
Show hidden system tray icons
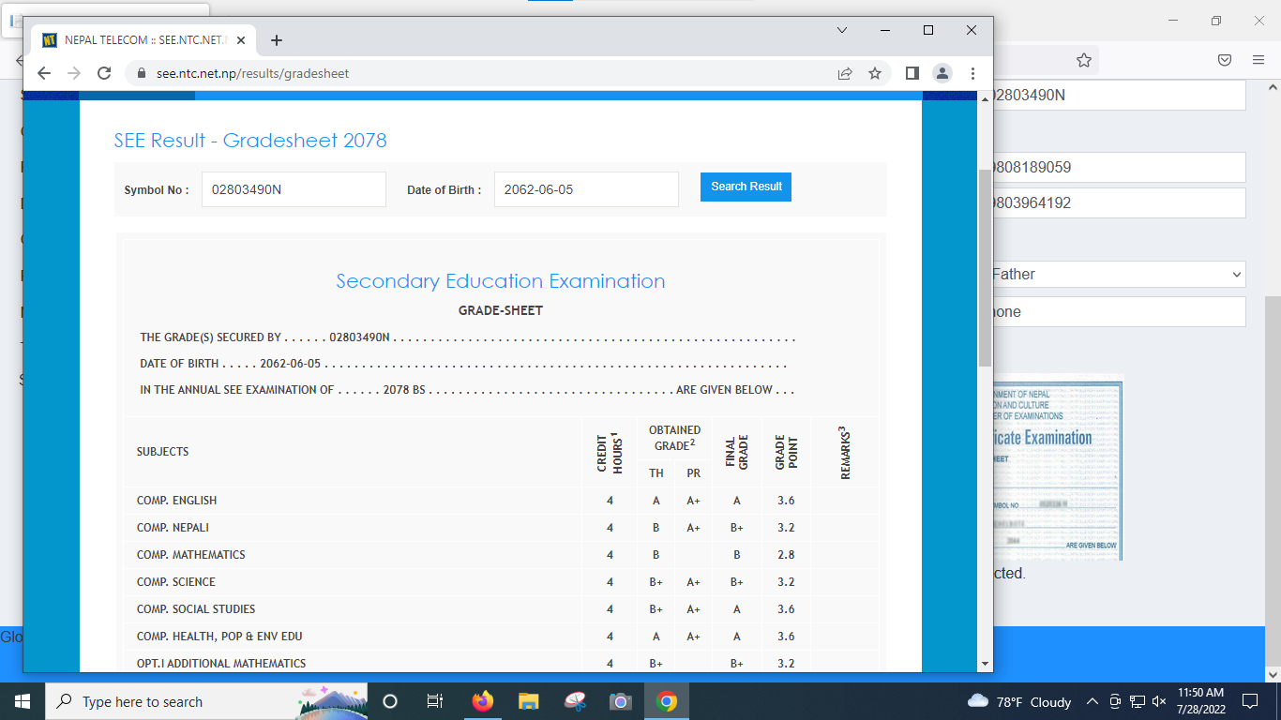pos(1092,701)
